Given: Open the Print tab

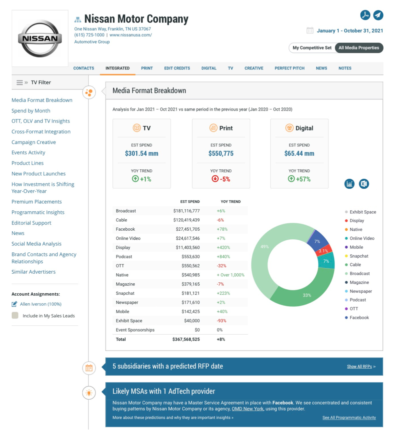Looking at the screenshot, I should [147, 68].
